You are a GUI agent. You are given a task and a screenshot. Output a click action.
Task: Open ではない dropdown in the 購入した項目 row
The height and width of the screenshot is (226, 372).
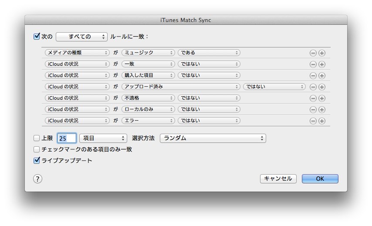click(209, 75)
